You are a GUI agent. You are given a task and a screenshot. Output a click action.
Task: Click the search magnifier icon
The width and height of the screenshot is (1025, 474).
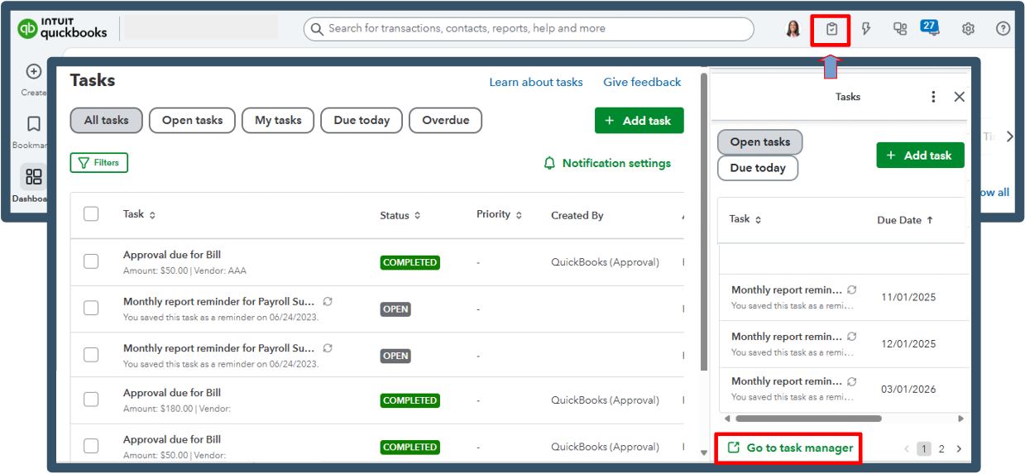[317, 29]
